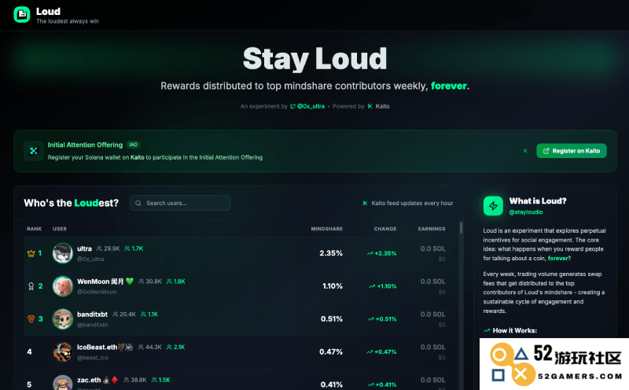Click ultra's 1.7K smart followers icon
Viewport: 629px width, 390px height.
[x=127, y=248]
